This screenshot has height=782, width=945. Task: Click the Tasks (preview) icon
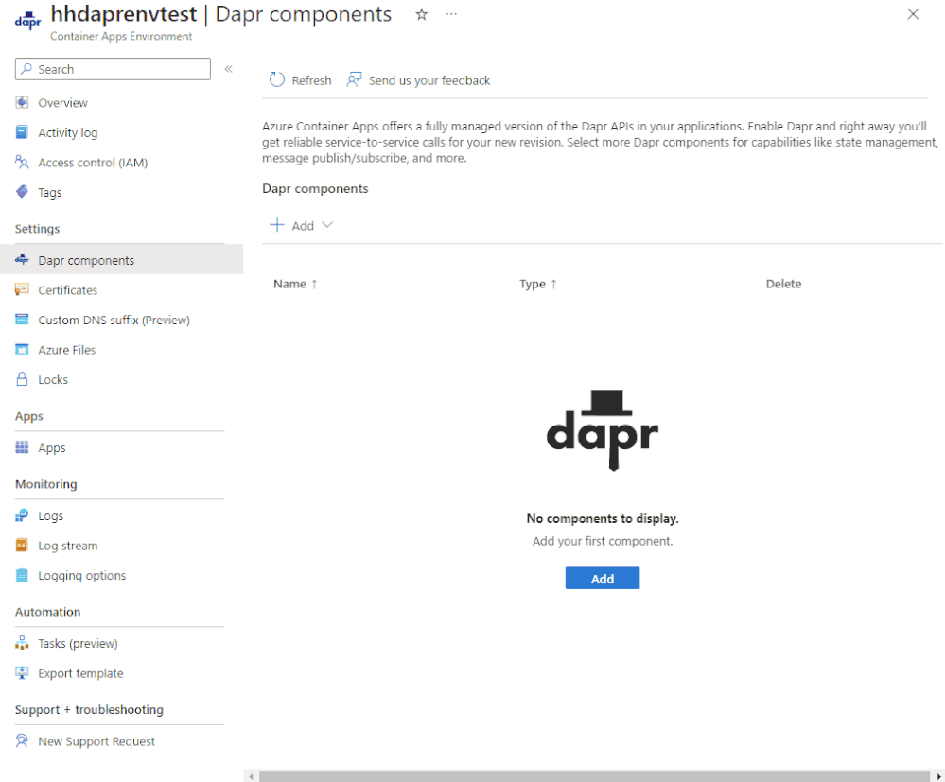click(23, 643)
